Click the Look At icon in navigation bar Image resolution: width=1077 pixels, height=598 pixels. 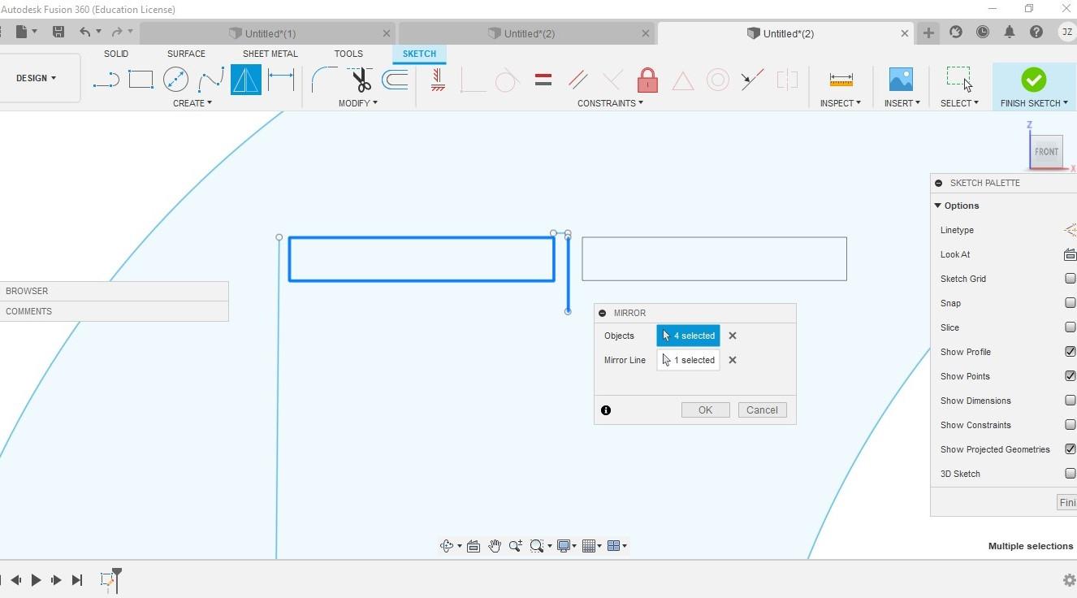point(474,546)
